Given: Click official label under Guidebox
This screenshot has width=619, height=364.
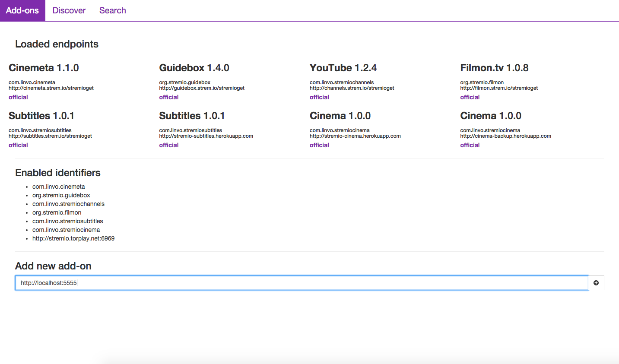Looking at the screenshot, I should [168, 97].
